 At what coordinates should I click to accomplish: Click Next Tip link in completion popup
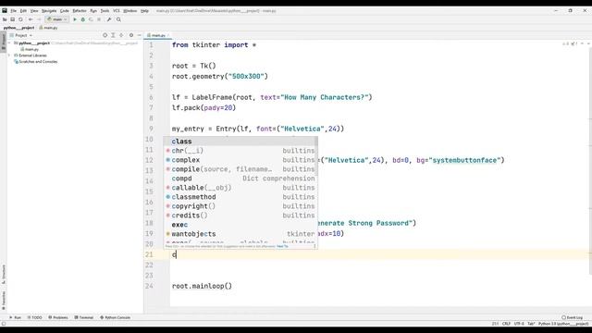(282, 246)
